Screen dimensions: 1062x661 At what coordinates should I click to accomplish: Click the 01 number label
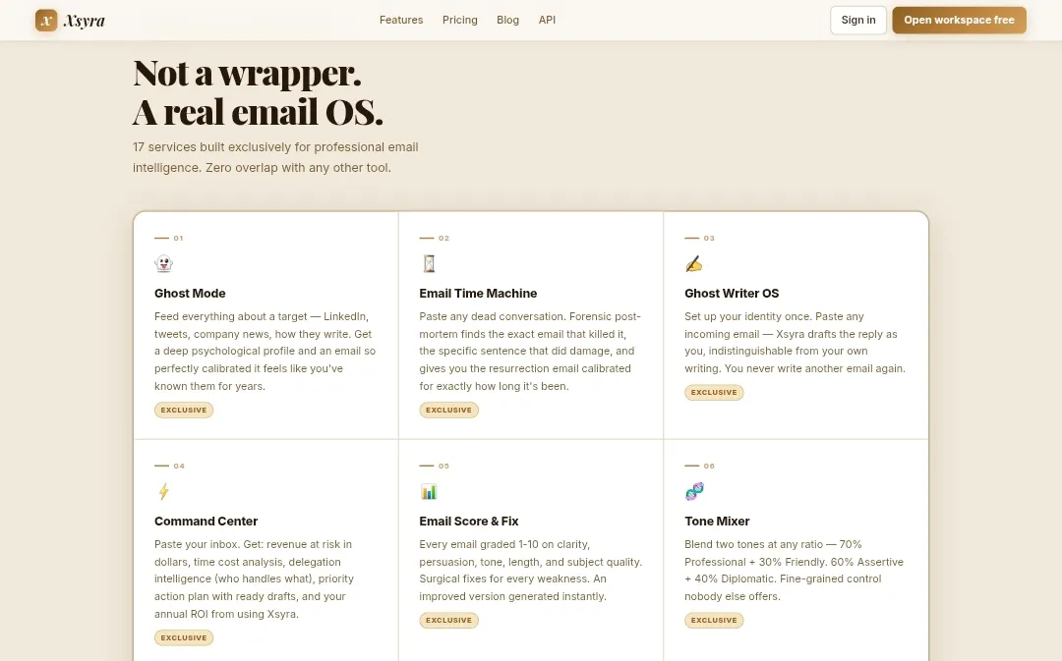178,238
